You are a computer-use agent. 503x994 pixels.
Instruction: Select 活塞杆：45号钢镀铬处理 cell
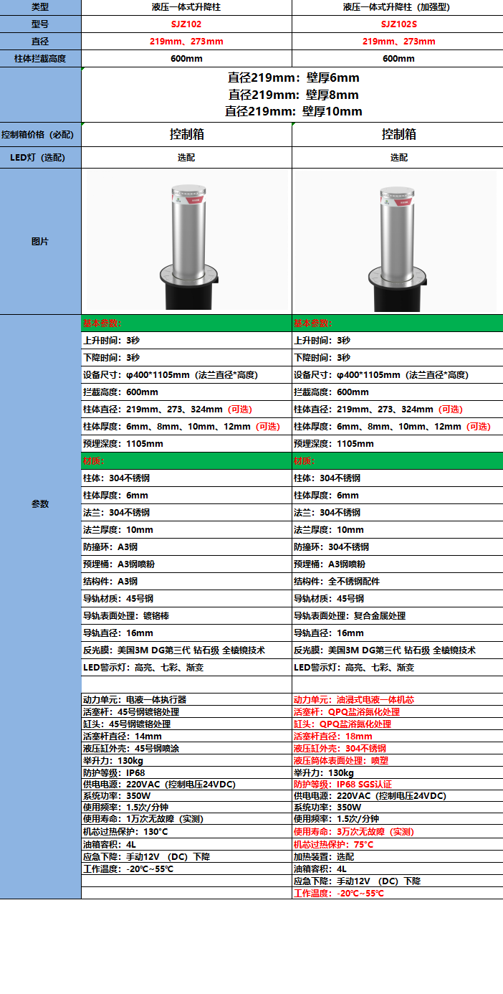(186, 711)
